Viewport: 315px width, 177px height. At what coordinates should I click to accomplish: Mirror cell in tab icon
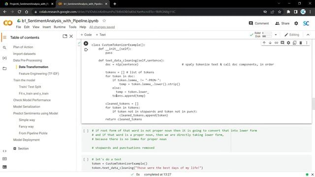[x=294, y=43]
